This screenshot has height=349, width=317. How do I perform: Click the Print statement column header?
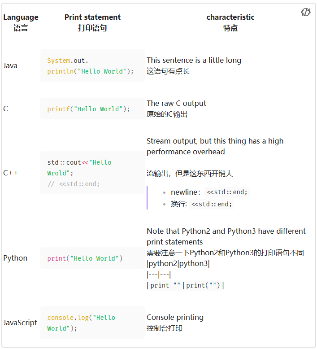[x=92, y=22]
